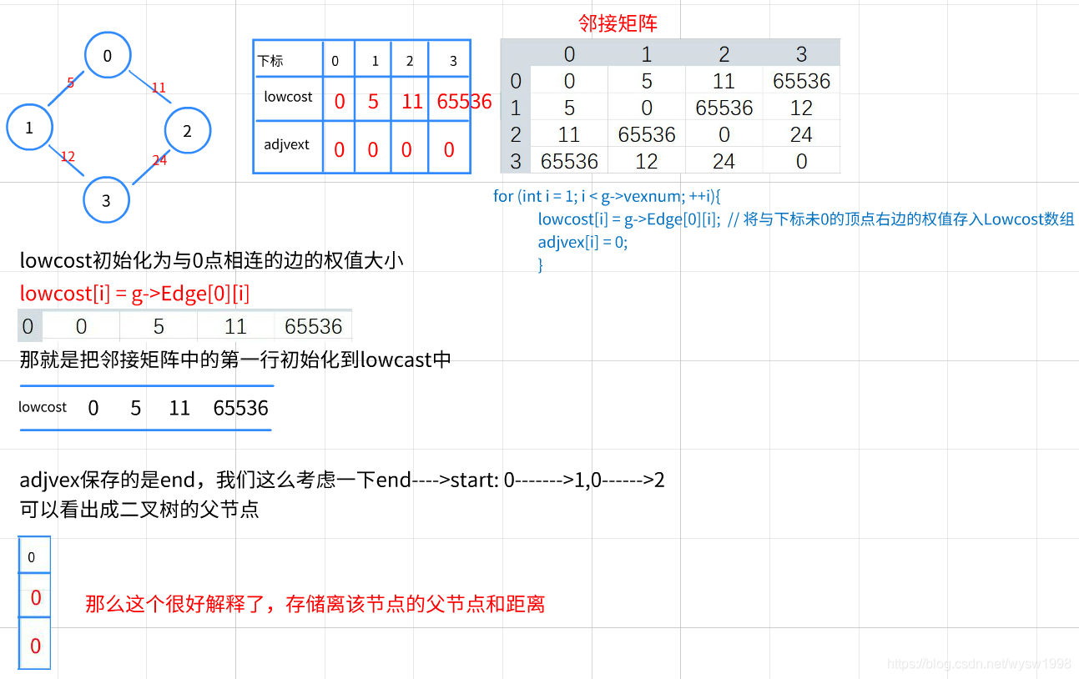Click edge weight 12 between nodes 1 and 3
The width and height of the screenshot is (1079, 679).
click(68, 157)
